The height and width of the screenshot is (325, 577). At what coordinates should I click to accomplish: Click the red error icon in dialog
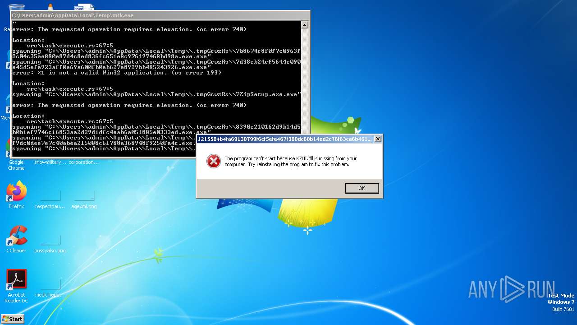[214, 161]
